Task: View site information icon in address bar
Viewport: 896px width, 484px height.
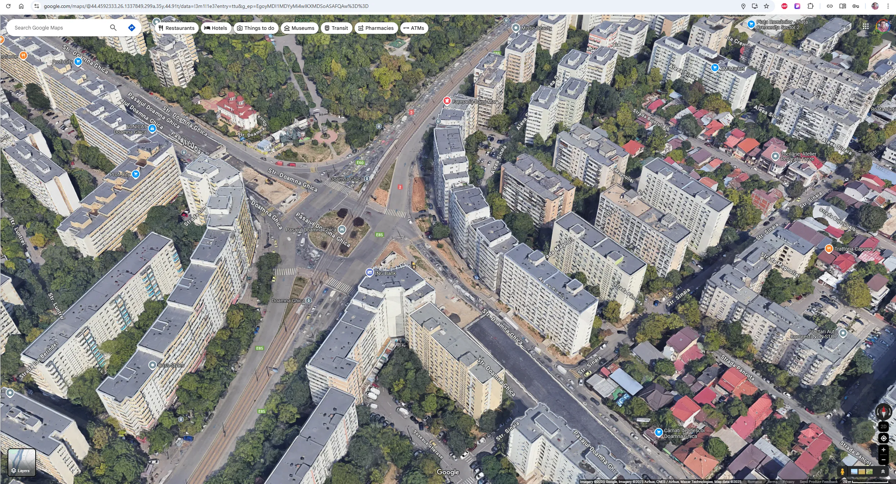Action: click(36, 6)
